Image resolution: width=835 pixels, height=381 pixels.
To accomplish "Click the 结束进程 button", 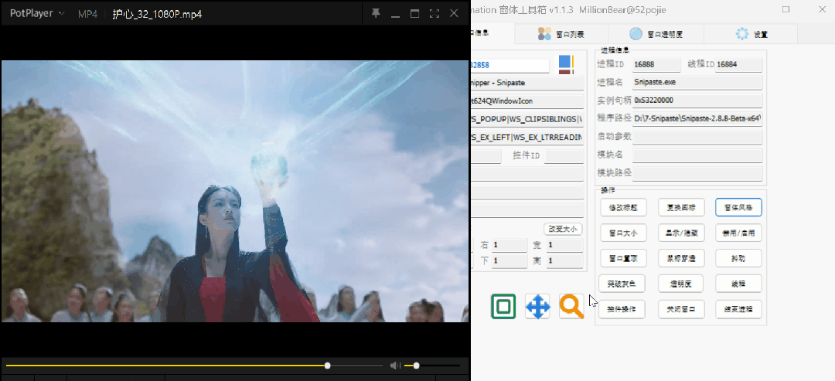I will coord(738,309).
